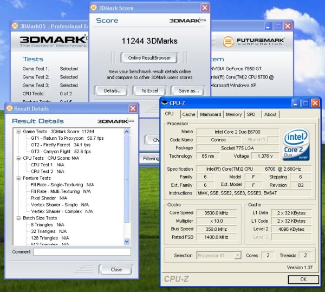Select the Pixel Shader row
The width and height of the screenshot is (325, 292).
point(49,198)
